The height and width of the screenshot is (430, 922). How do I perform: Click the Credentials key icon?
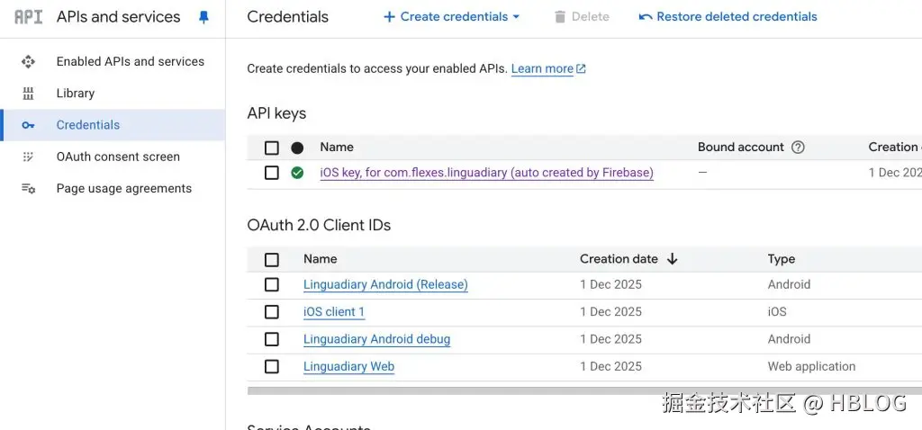[x=28, y=125]
